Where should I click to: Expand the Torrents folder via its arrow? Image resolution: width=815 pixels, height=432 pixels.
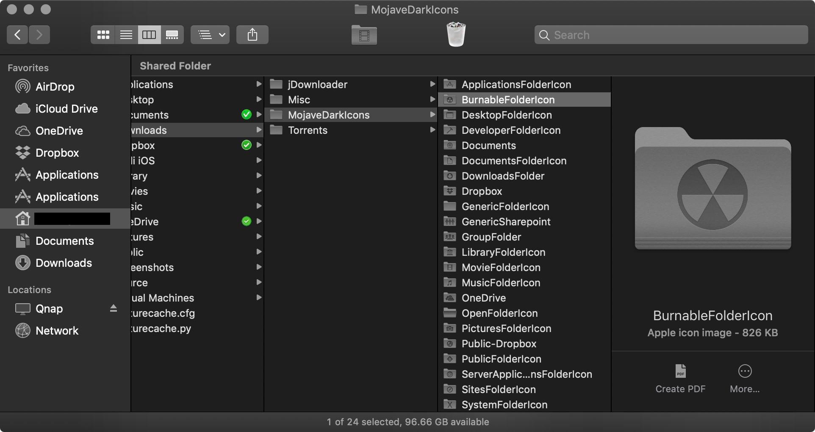tap(432, 130)
